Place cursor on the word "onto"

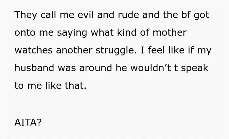pos(25,32)
